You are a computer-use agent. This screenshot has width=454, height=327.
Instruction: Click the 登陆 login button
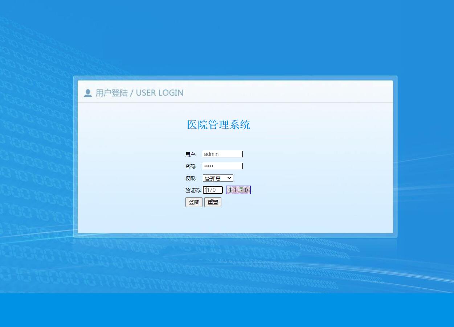(194, 202)
